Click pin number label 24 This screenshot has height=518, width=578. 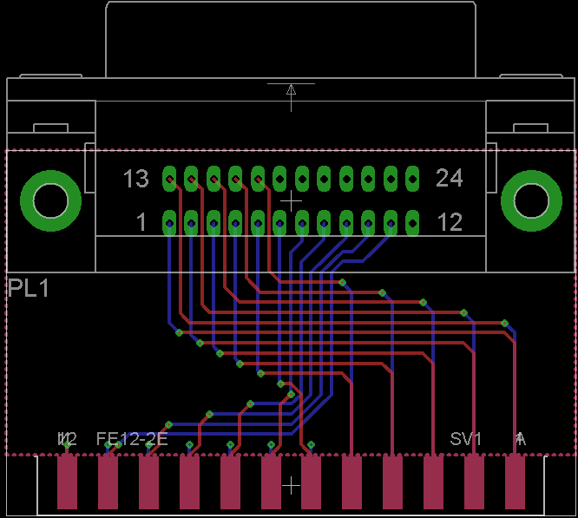tap(449, 179)
